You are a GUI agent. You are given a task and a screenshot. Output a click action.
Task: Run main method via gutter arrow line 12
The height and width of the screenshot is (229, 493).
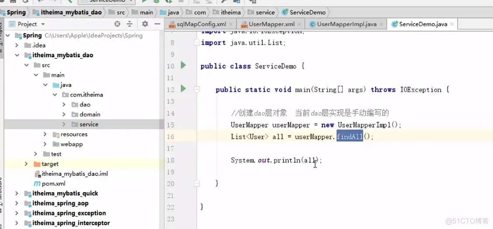(x=183, y=89)
